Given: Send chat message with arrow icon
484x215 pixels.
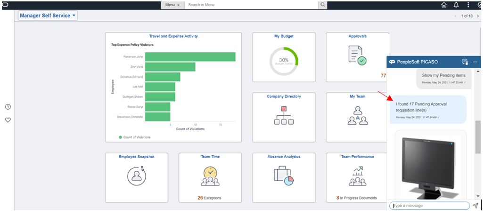Looking at the screenshot, I should (476, 206).
